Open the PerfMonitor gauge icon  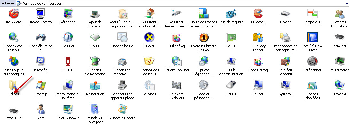pyautogui.click(x=312, y=62)
